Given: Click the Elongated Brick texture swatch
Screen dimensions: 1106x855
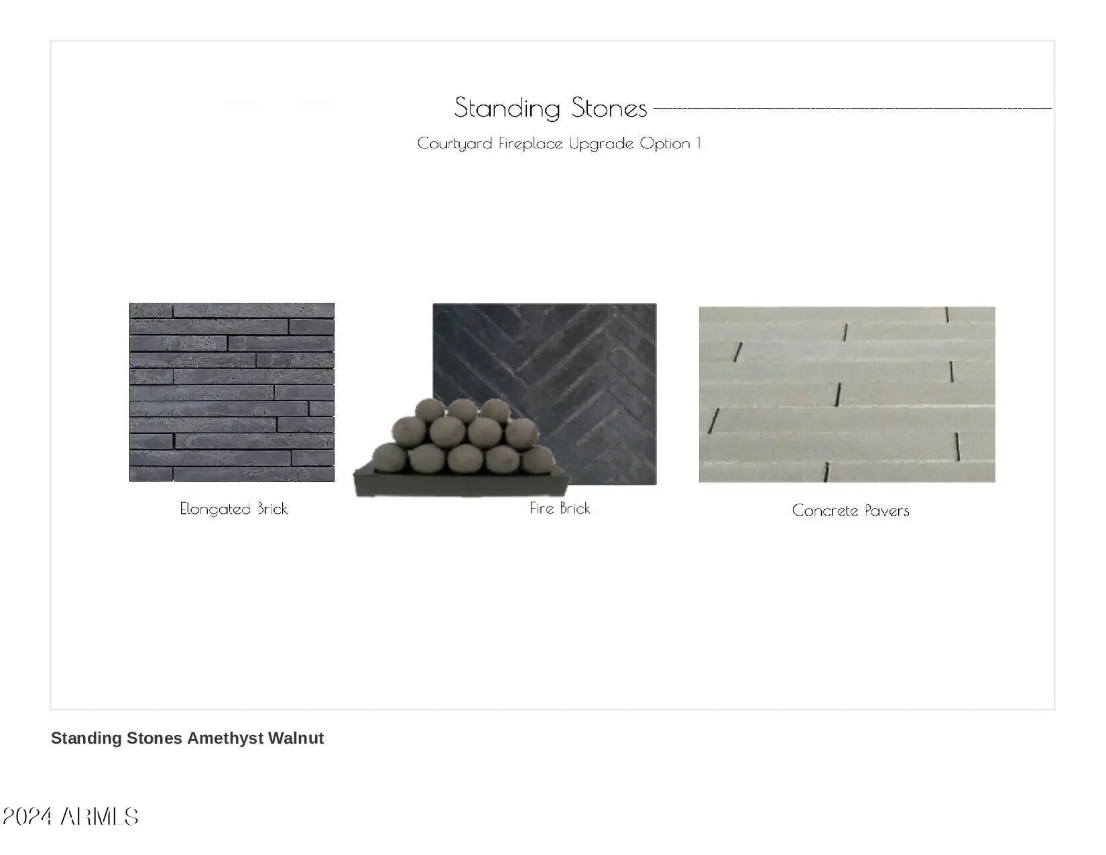Looking at the screenshot, I should coord(231,392).
